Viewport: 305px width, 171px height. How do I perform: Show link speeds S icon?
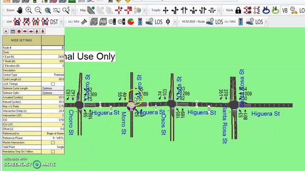point(17,21)
